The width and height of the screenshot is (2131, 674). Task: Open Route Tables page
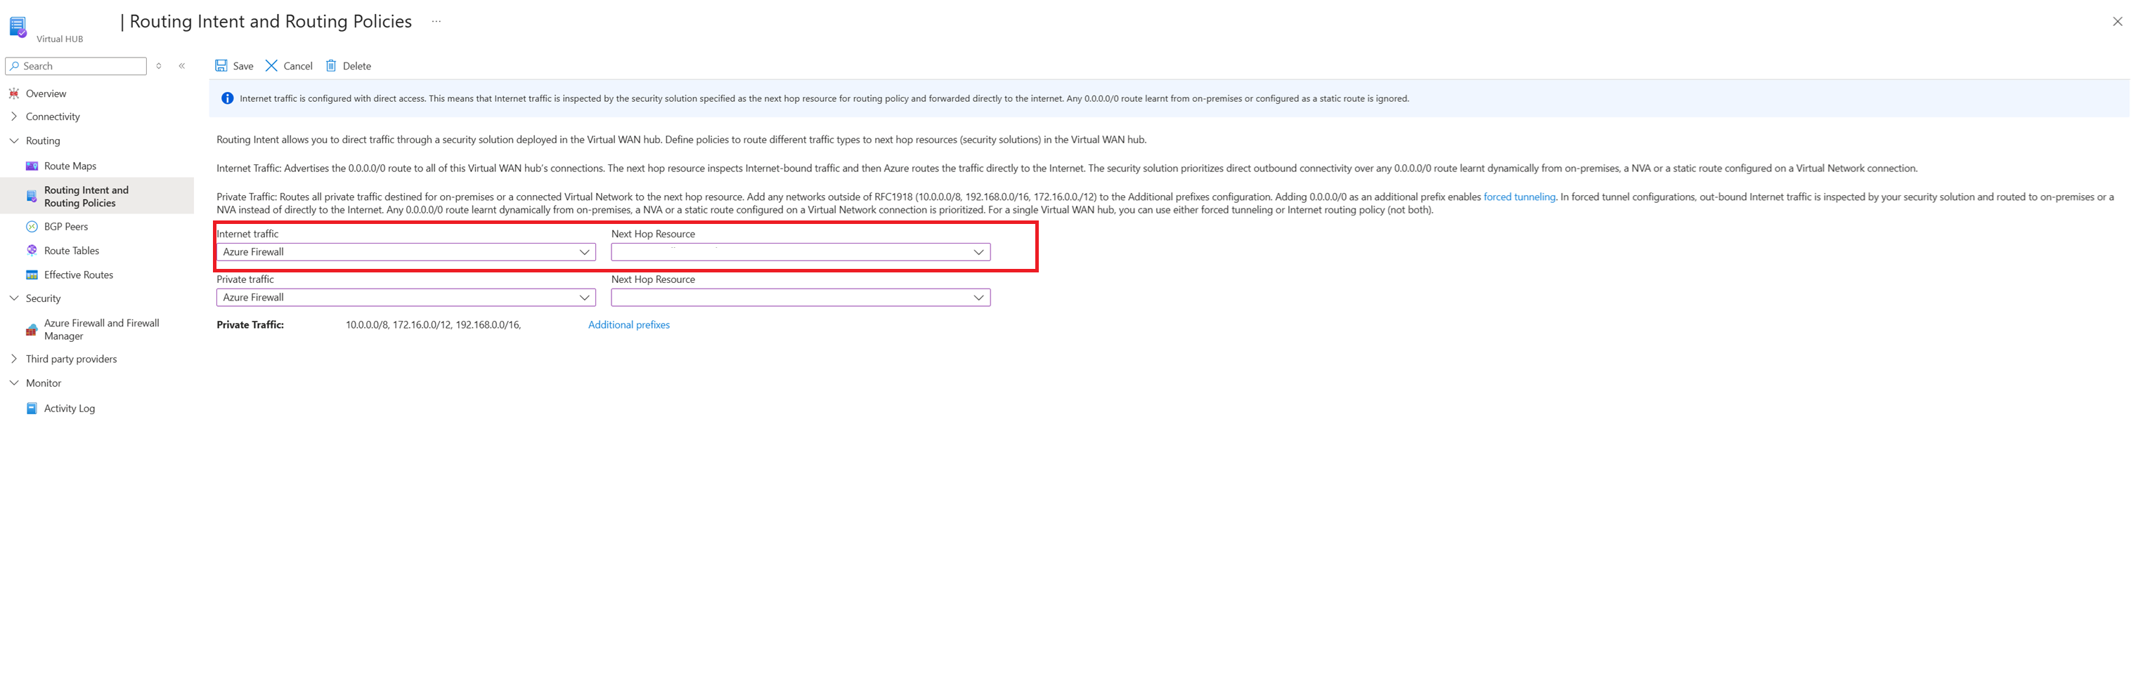[x=72, y=250]
